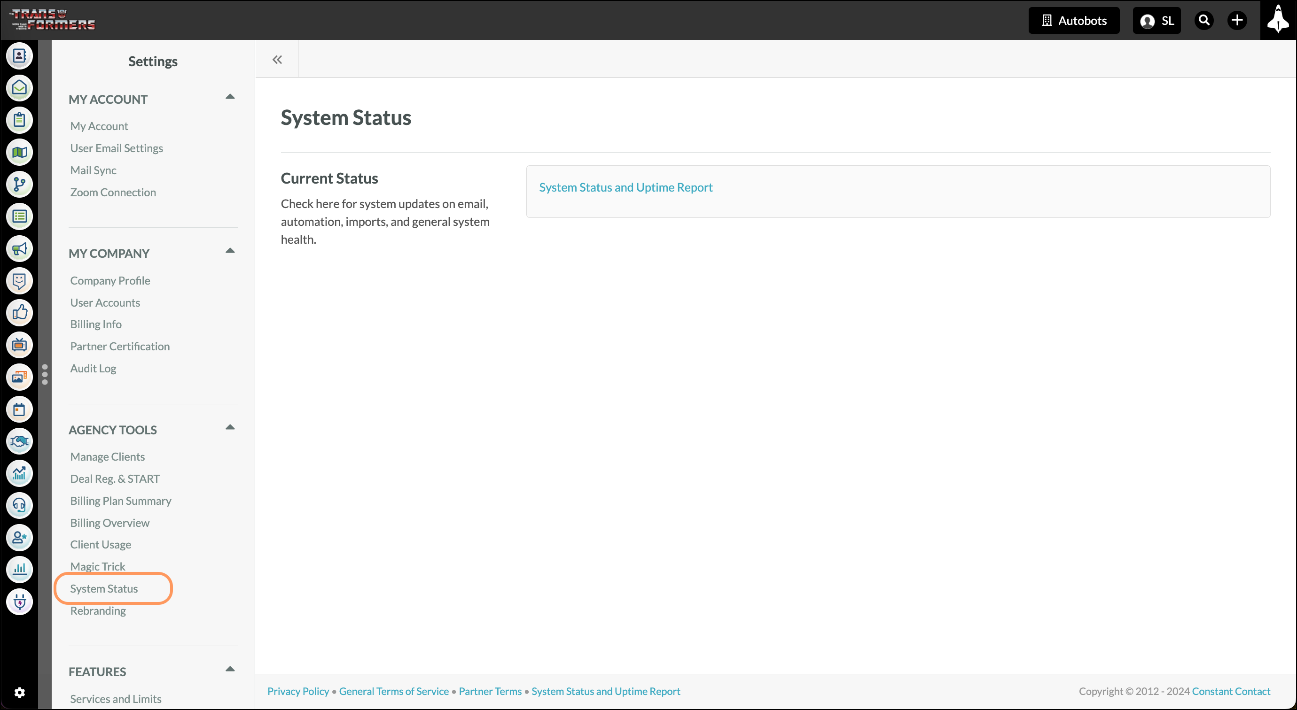The image size is (1297, 710).
Task: Open the bar chart reports icon
Action: (19, 570)
